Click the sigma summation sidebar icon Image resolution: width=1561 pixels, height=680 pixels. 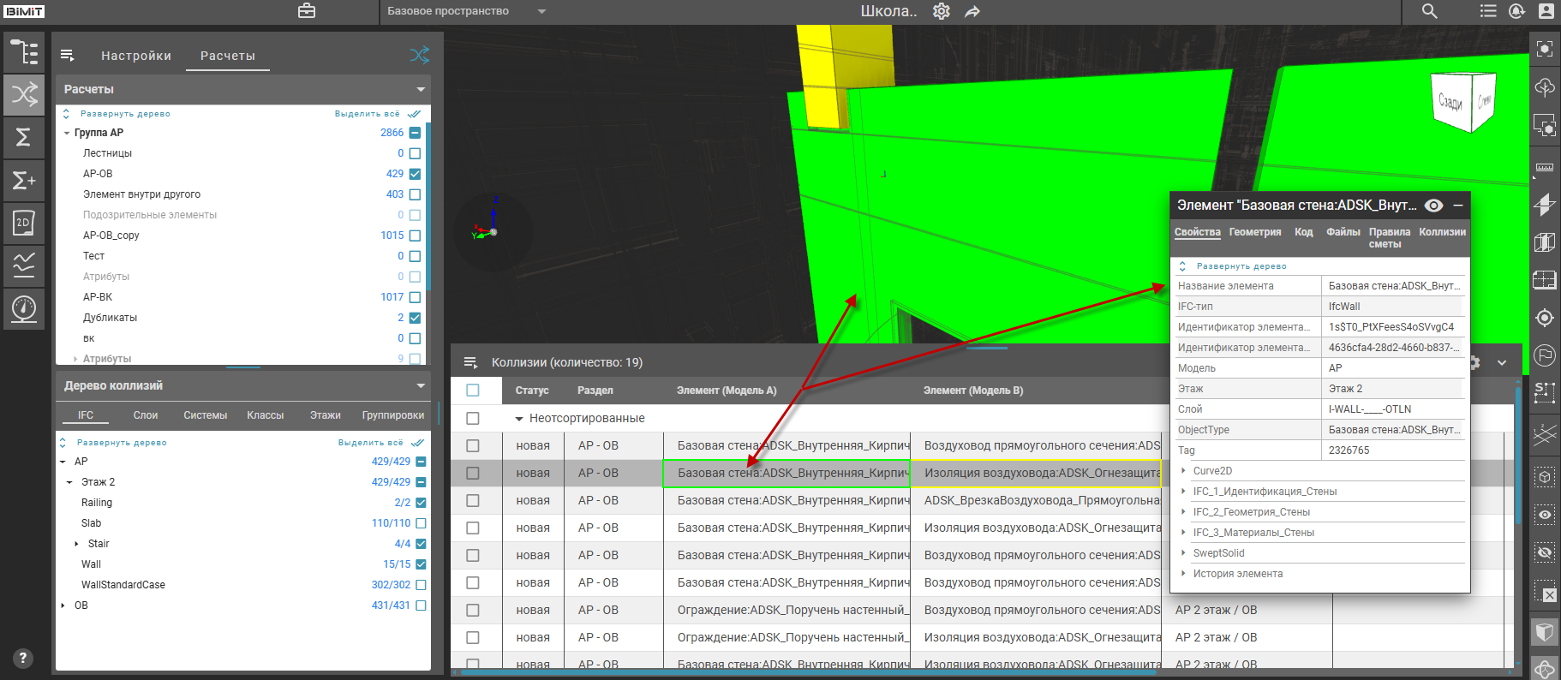point(24,137)
